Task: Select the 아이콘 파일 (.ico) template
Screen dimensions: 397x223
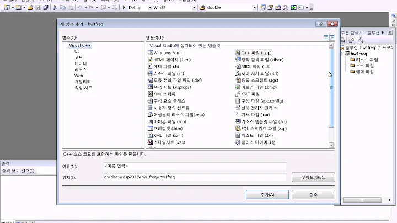Action: [167, 121]
